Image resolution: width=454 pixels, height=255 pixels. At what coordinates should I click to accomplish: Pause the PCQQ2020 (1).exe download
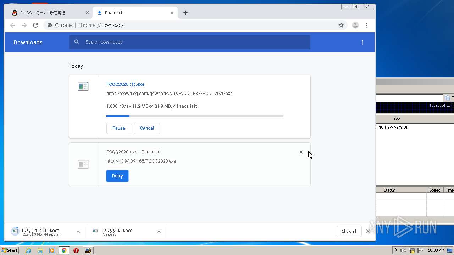pyautogui.click(x=119, y=128)
